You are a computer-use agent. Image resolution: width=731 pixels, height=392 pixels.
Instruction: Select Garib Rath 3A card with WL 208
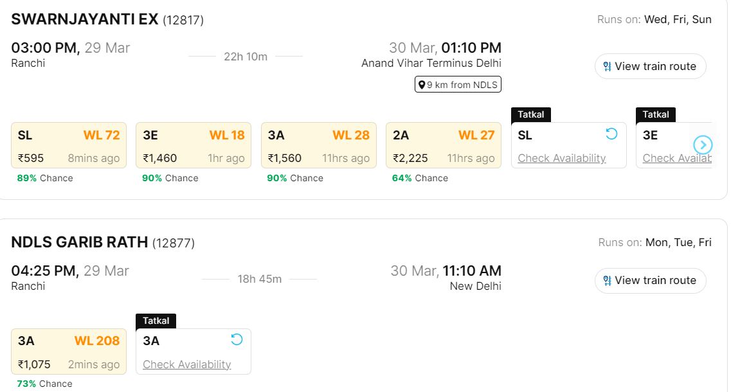pyautogui.click(x=69, y=352)
